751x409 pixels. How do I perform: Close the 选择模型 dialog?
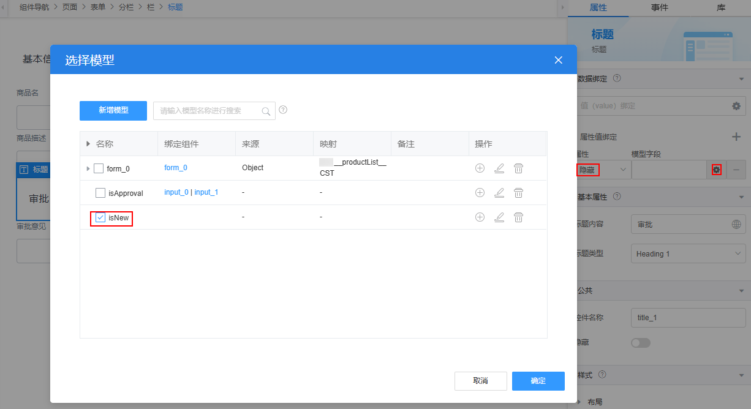click(558, 60)
